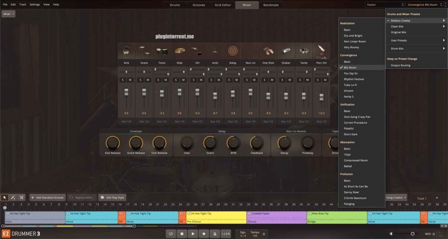Open the Settings menu
This screenshot has height=239, width=448.
35,4
